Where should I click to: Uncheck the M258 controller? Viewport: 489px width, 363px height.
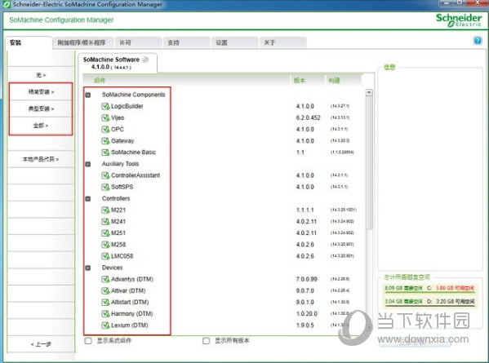pos(105,245)
